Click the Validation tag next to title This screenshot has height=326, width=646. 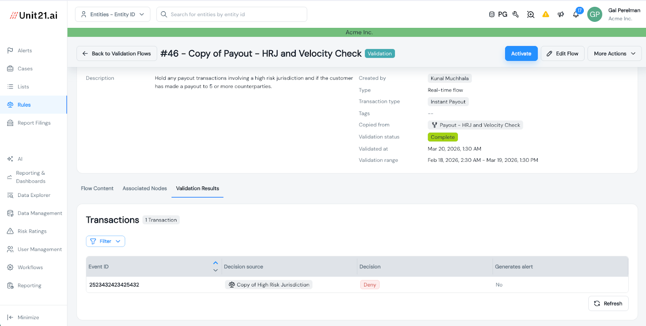coord(380,54)
